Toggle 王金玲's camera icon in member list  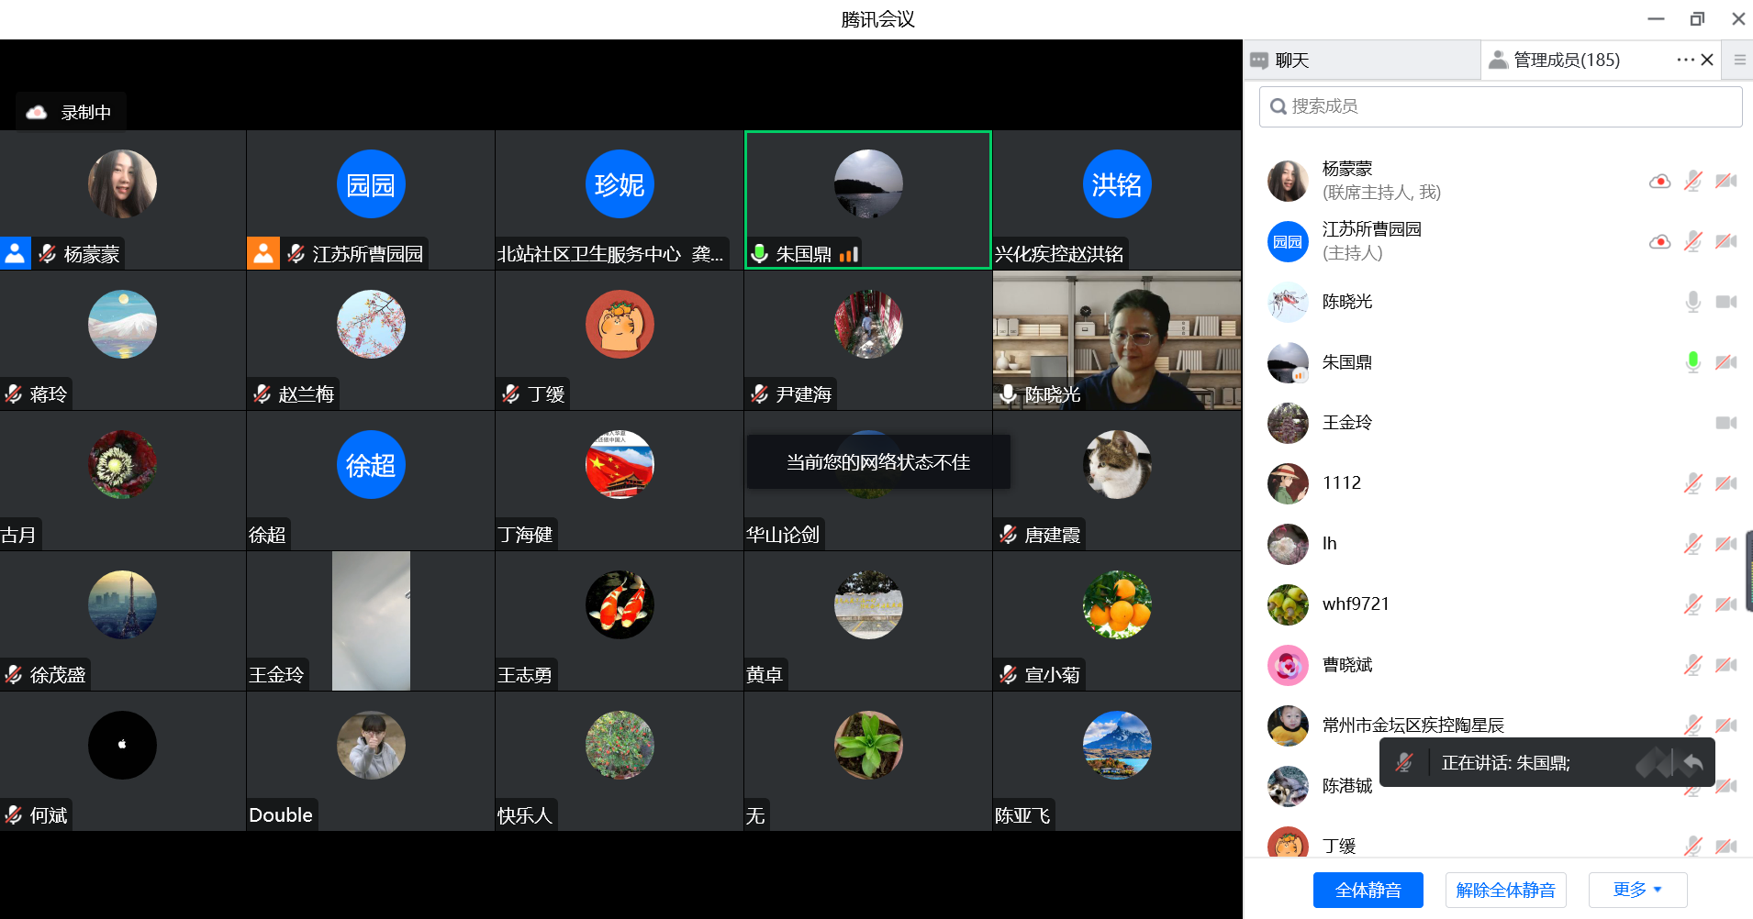[1726, 423]
